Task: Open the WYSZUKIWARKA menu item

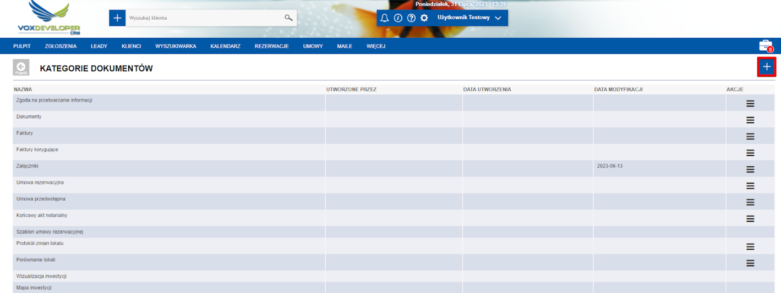Action: pyautogui.click(x=176, y=46)
